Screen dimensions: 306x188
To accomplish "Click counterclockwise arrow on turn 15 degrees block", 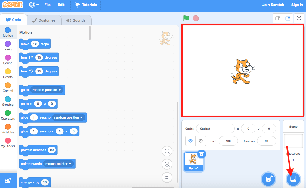I will pos(31,71).
